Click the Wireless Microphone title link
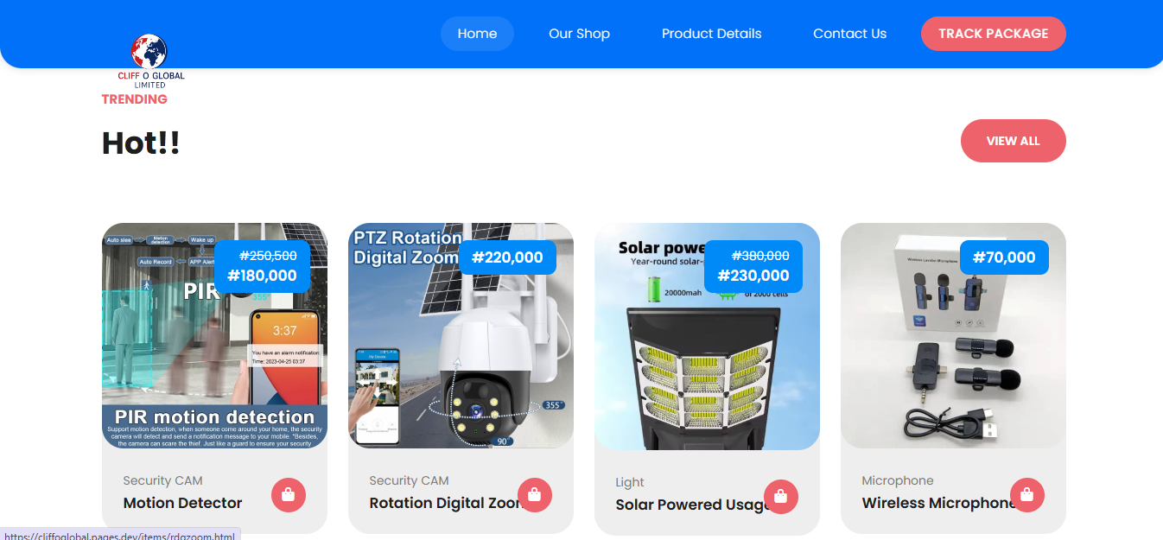This screenshot has width=1163, height=540. tap(937, 503)
